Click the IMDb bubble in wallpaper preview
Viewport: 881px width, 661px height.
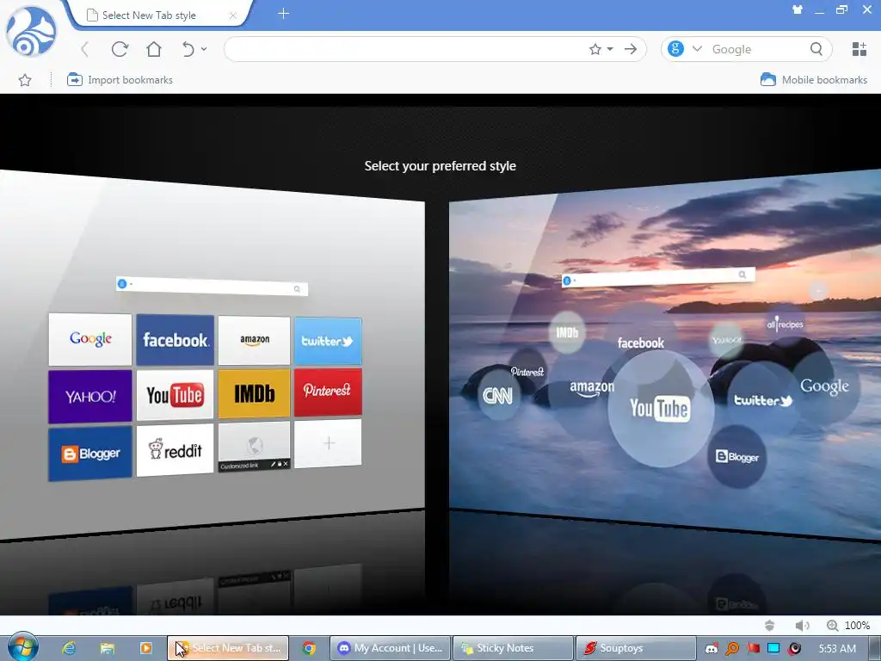pyautogui.click(x=567, y=332)
